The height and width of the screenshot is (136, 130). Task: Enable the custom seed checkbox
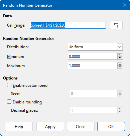coord(9,85)
